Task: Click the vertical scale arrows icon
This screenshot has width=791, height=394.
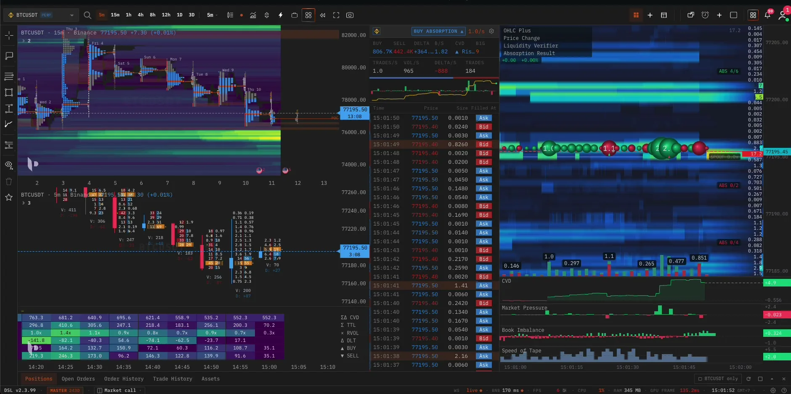Action: pyautogui.click(x=267, y=15)
